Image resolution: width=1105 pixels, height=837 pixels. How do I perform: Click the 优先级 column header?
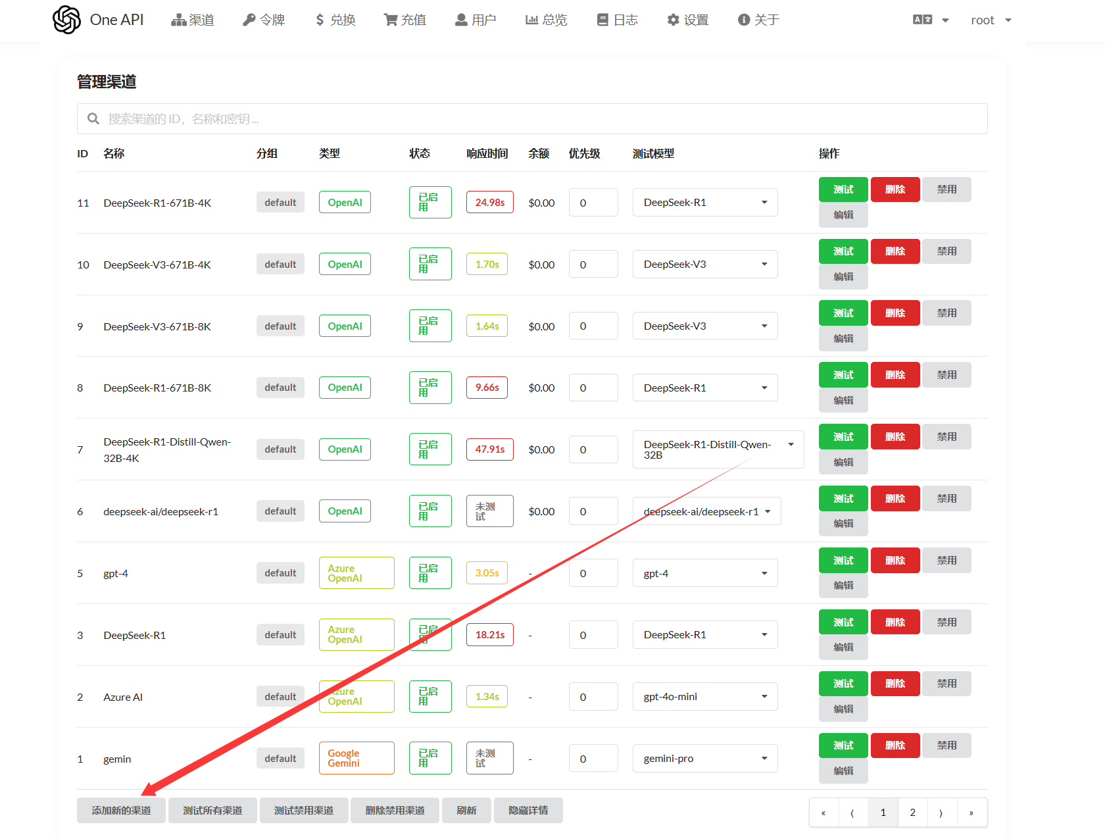point(584,153)
